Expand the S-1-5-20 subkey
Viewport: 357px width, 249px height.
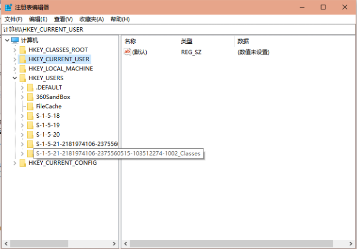coord(22,135)
